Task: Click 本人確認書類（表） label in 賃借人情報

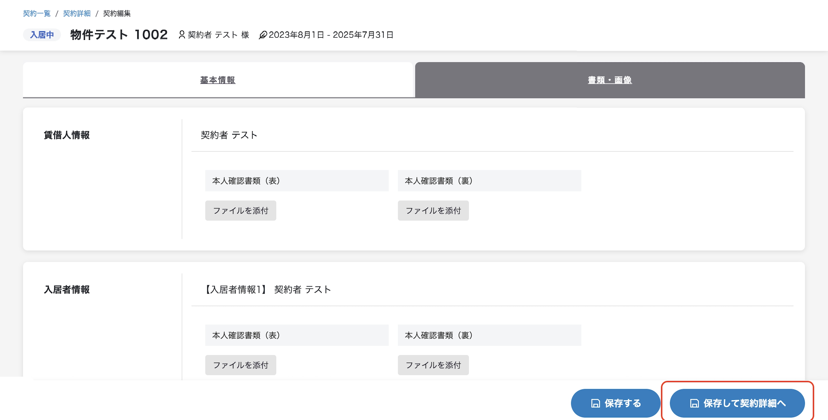Action: (x=297, y=181)
